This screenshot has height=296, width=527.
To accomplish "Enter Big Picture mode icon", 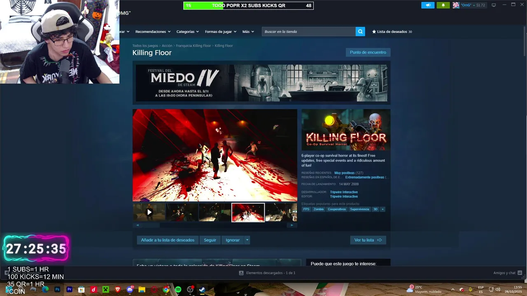I will click(x=494, y=5).
